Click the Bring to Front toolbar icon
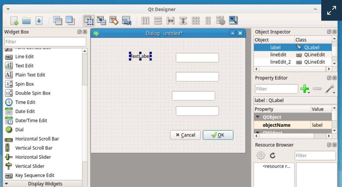 [70, 20]
